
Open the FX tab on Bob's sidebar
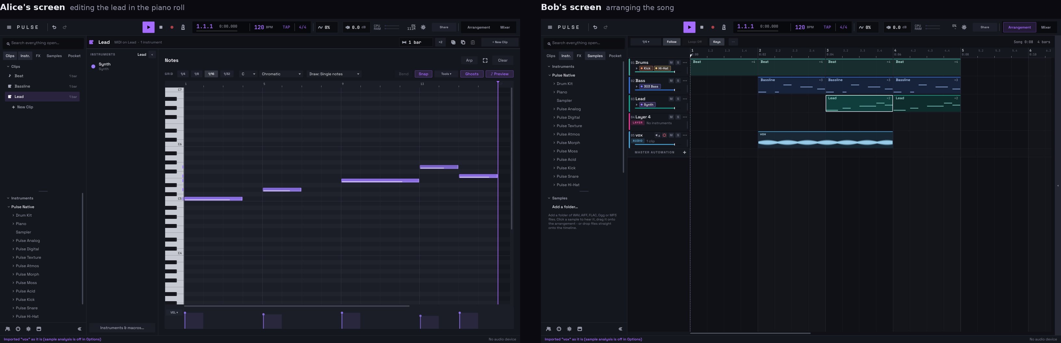tap(579, 56)
